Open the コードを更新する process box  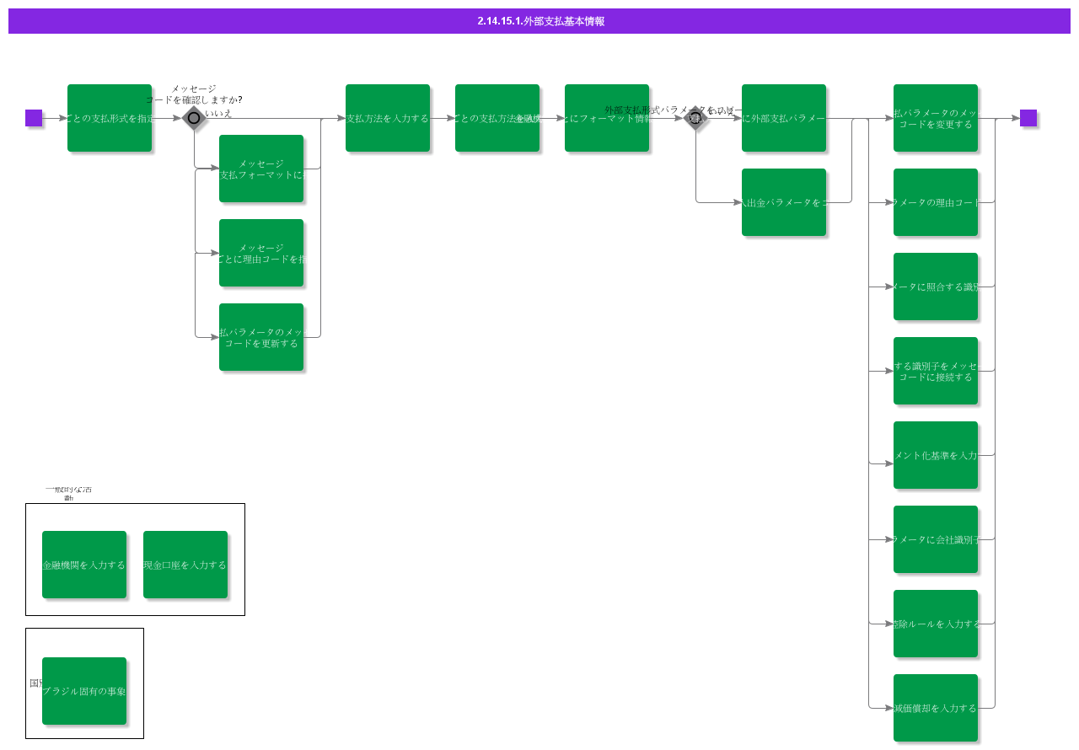(261, 337)
